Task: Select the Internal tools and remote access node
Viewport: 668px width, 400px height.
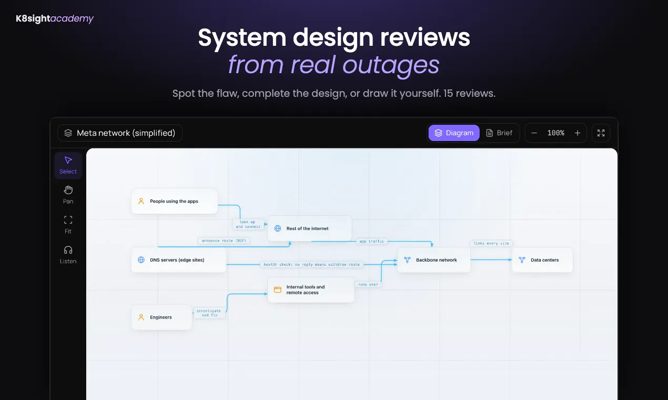Action: coord(311,290)
